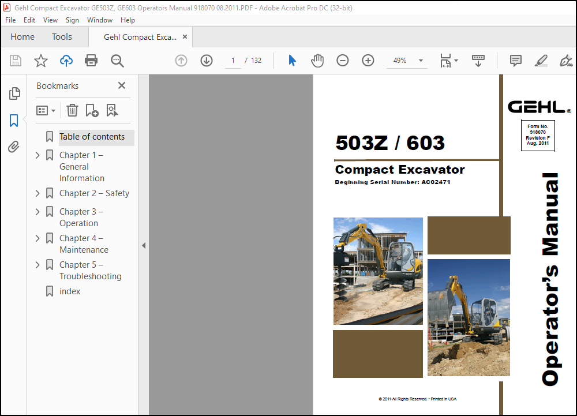
Task: Toggle the Bookmarks panel icon
Action: (x=14, y=120)
